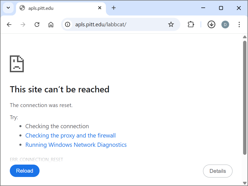
Task: Click the page scroll up arrow
Action: pos(245,37)
